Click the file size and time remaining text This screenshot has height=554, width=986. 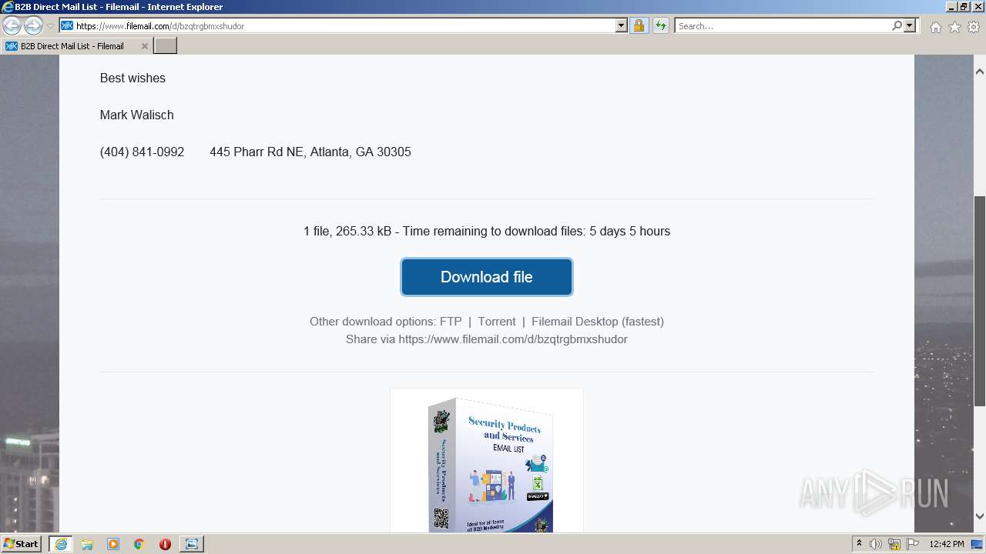pyautogui.click(x=487, y=232)
